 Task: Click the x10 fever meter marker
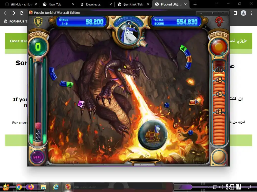(219, 70)
